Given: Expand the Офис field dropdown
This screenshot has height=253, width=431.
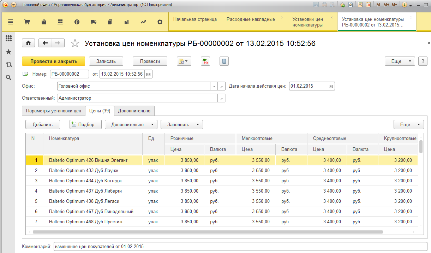Looking at the screenshot, I should point(214,86).
